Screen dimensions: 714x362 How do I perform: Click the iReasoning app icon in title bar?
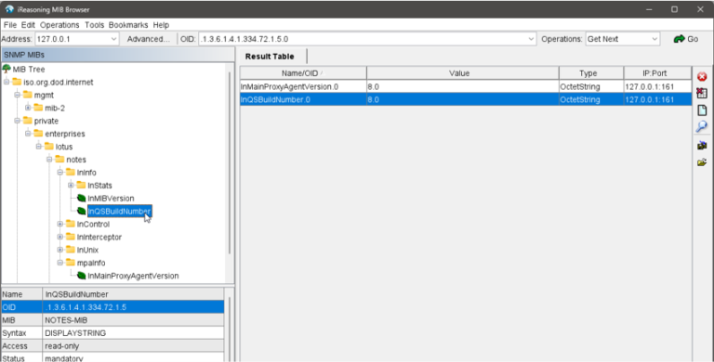point(9,9)
